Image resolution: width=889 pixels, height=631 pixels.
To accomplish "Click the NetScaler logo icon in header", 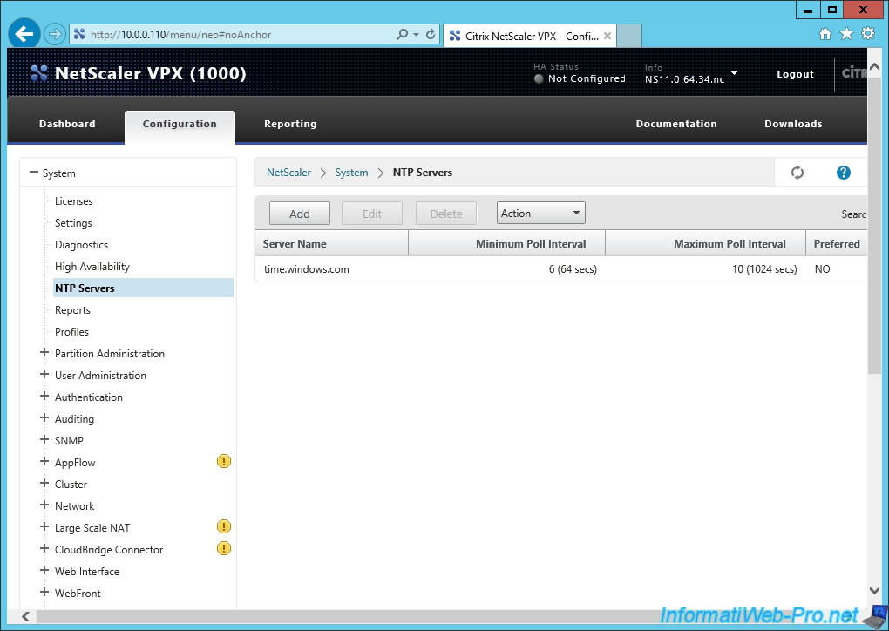I will pyautogui.click(x=39, y=73).
